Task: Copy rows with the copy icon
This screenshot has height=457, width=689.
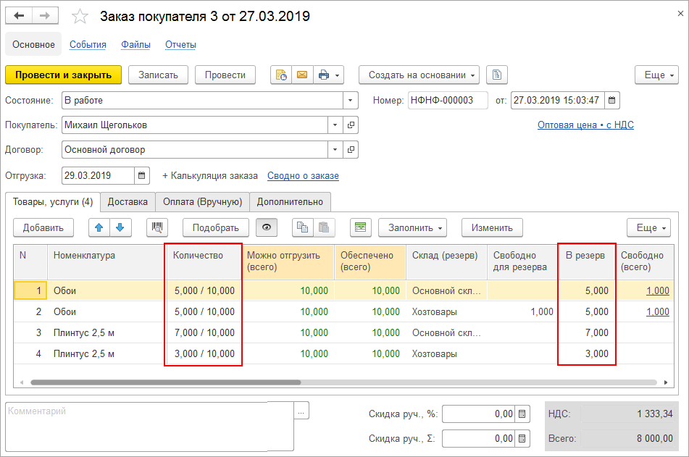Action: coord(302,227)
